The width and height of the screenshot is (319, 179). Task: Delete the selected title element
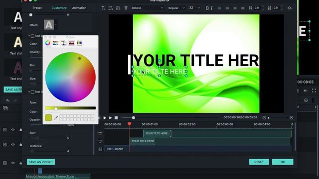[x=126, y=8]
